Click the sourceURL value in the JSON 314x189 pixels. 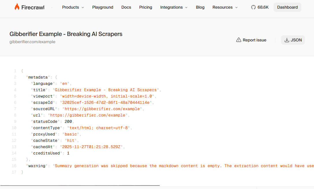point(103,109)
